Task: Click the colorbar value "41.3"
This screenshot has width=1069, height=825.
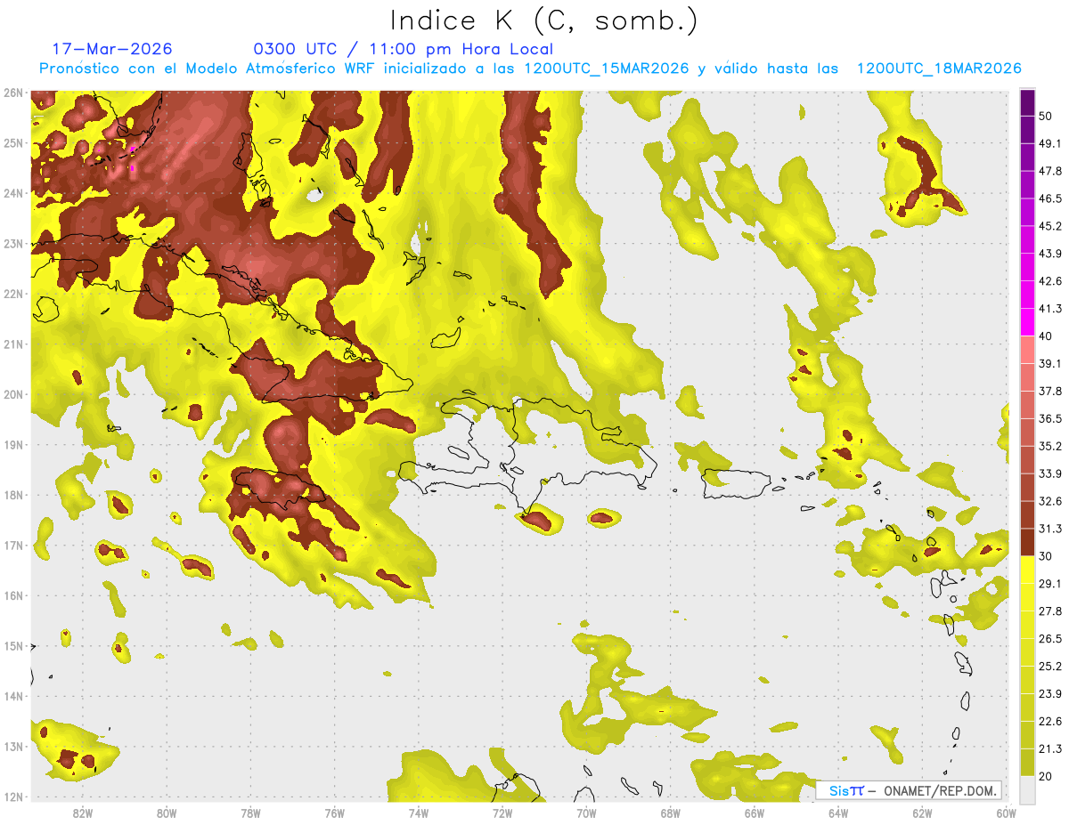Action: tap(1050, 309)
